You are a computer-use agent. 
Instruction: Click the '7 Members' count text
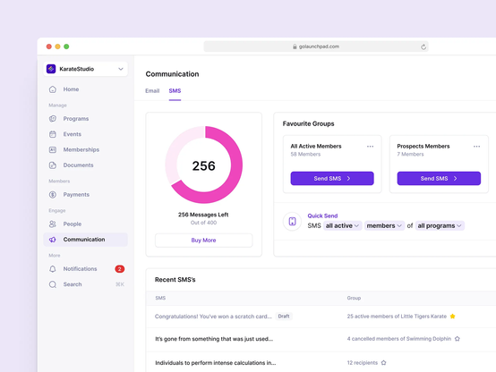coord(410,154)
